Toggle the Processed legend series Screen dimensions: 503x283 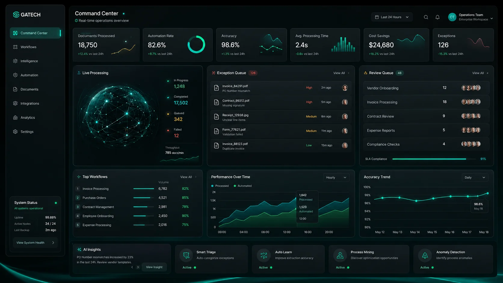pyautogui.click(x=220, y=186)
